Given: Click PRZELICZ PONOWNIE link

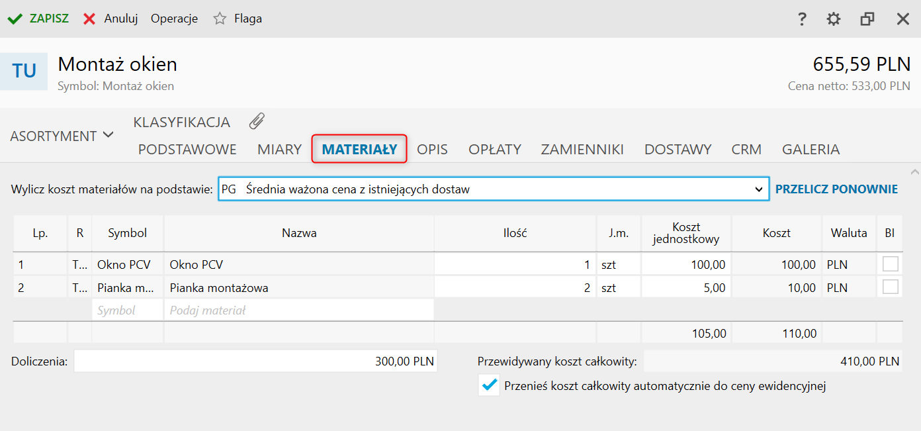Looking at the screenshot, I should [x=836, y=189].
